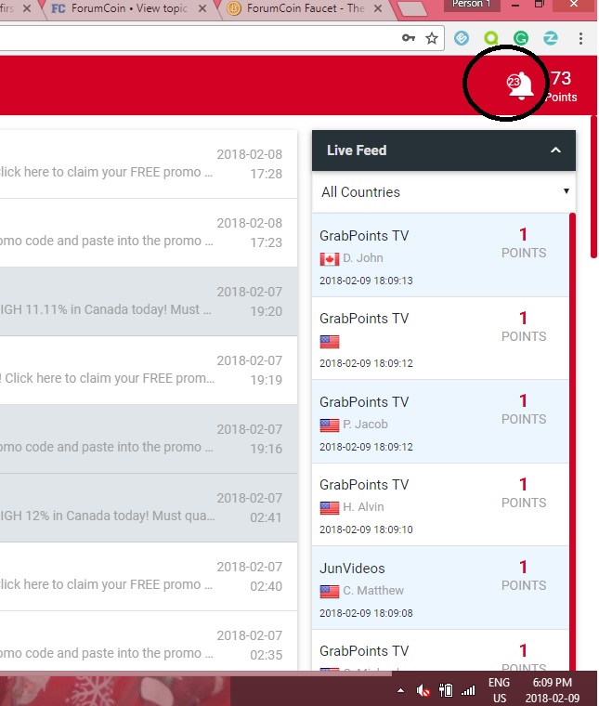This screenshot has height=706, width=599.
Task: Click the page vertical scrollbar thumb
Action: click(594, 187)
